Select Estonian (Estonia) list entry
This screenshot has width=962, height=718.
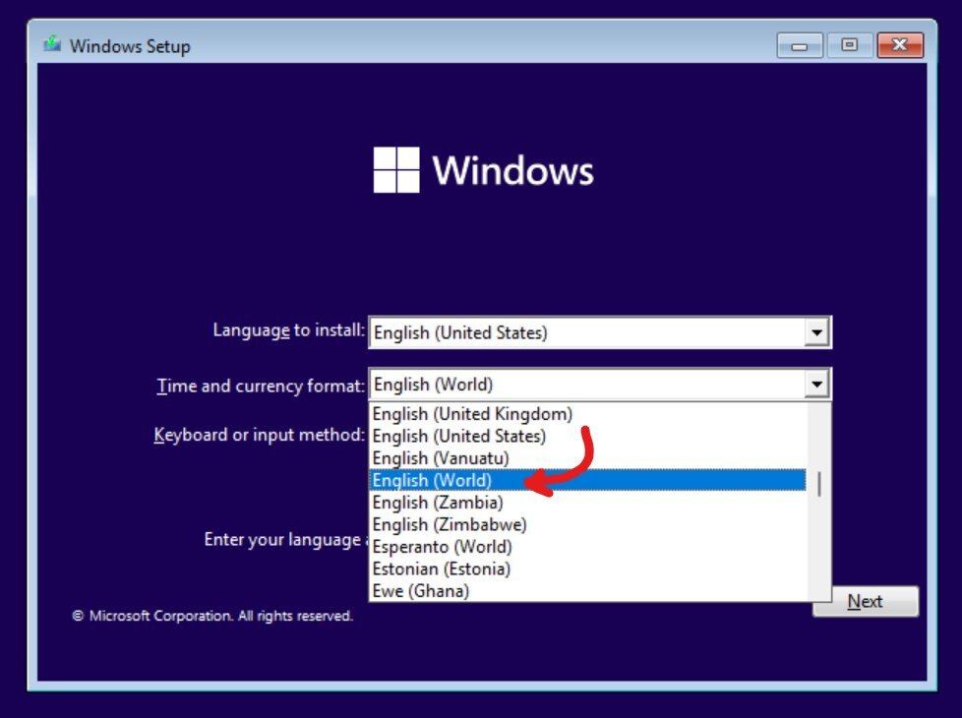[x=588, y=568]
